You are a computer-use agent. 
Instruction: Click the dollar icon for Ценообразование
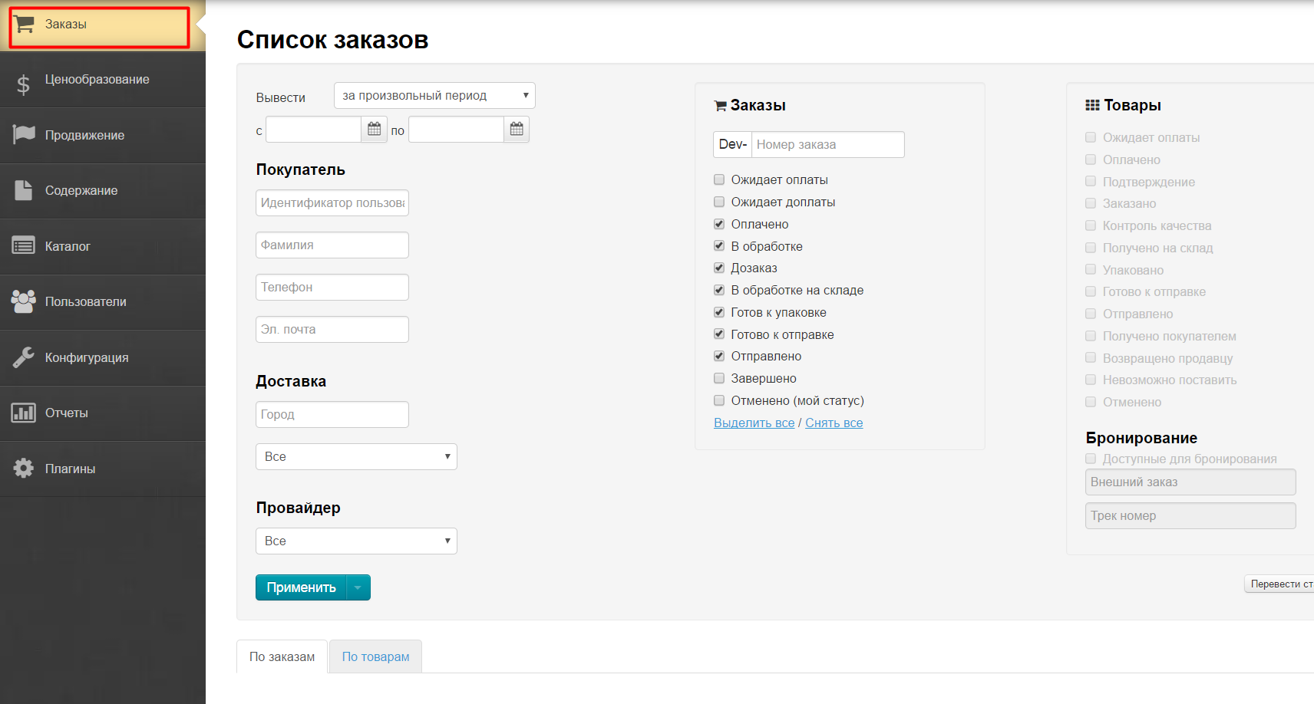(x=24, y=84)
